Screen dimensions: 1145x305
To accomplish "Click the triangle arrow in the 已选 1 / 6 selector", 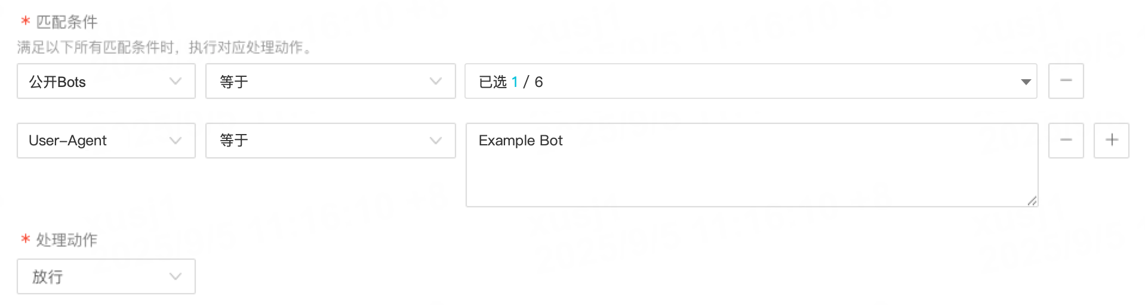I will click(x=1026, y=82).
